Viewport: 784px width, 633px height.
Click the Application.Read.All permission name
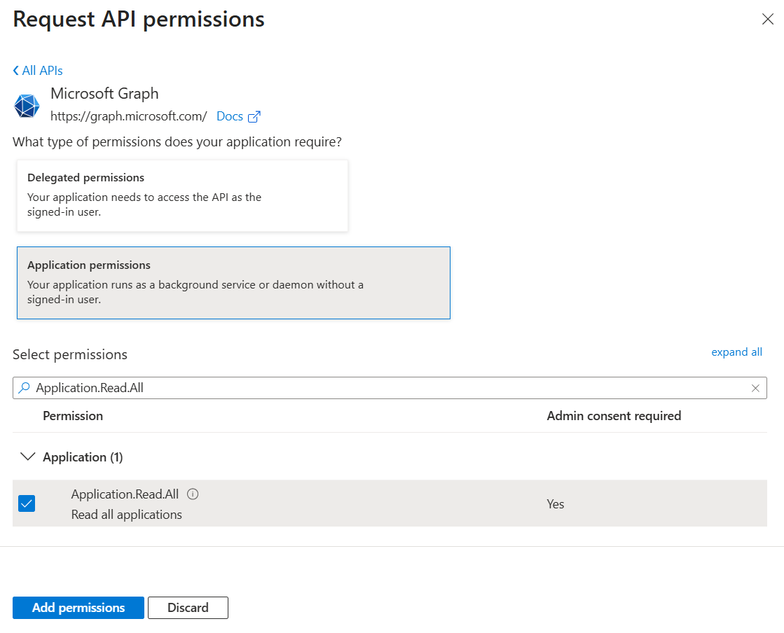click(x=125, y=494)
